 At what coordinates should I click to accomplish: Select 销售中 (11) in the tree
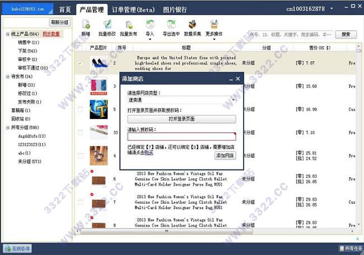29,42
